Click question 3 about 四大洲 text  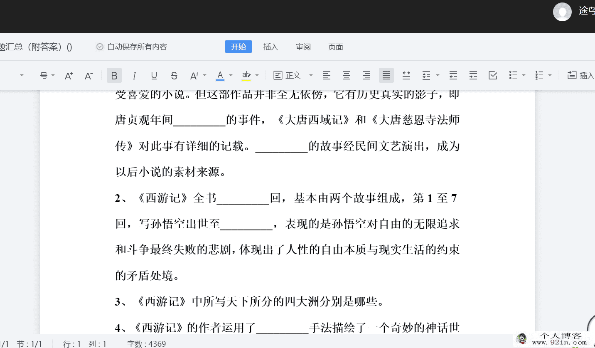pyautogui.click(x=249, y=301)
